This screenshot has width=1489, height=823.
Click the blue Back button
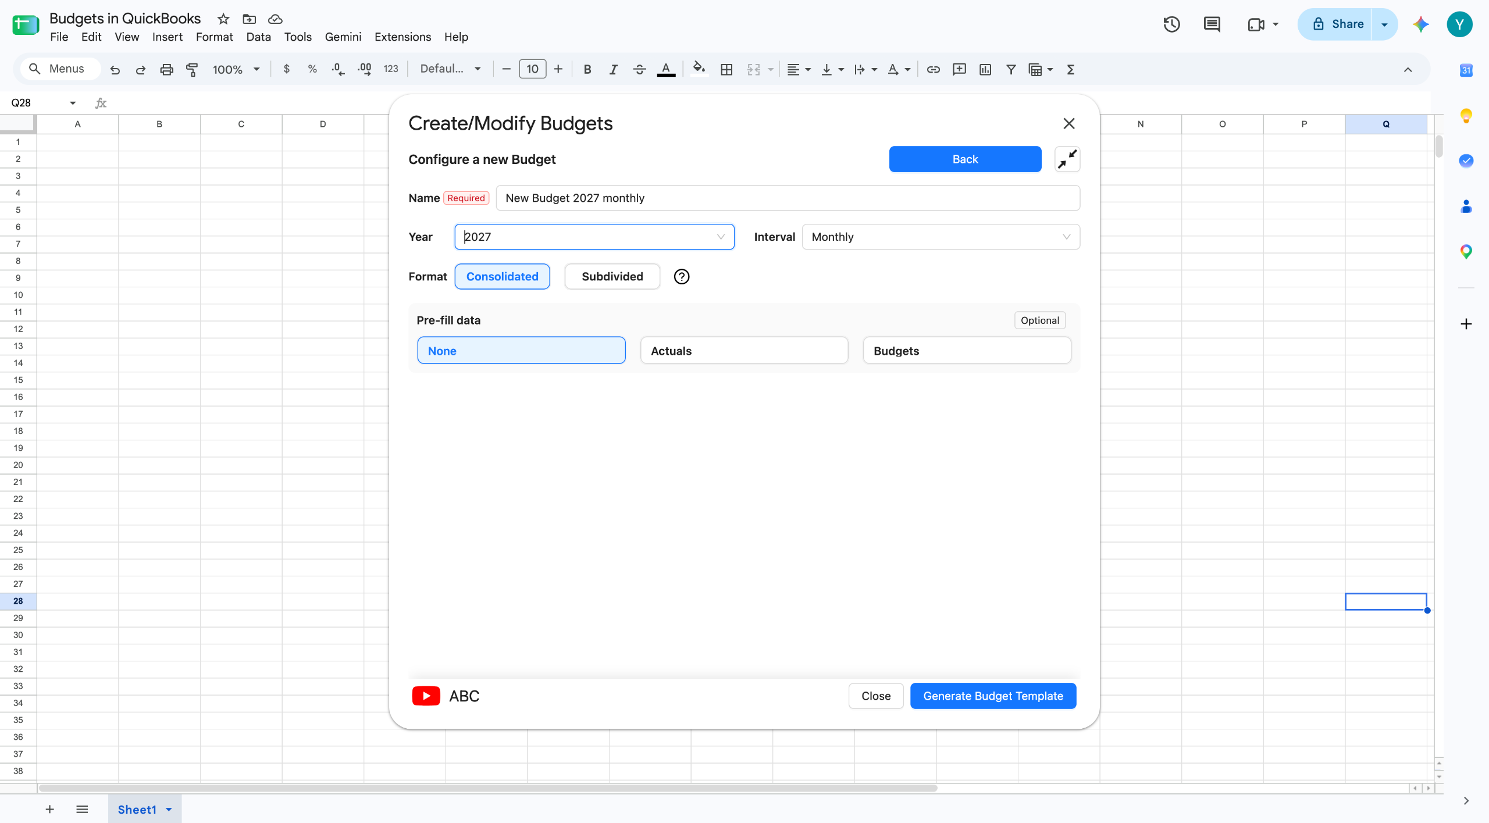pos(965,159)
